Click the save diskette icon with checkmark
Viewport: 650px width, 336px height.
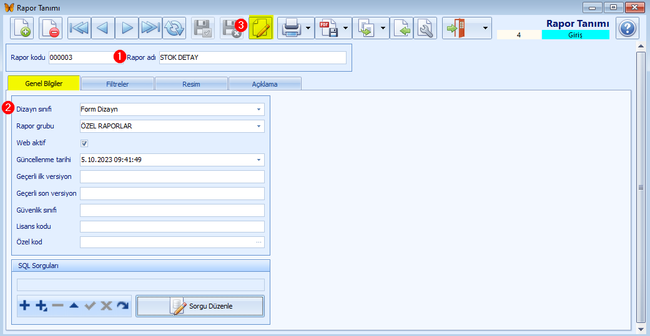click(203, 28)
